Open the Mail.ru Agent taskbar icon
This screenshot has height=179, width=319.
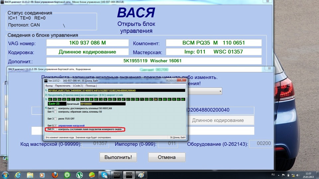67,175
